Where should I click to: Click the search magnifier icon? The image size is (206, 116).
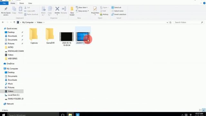(202, 22)
